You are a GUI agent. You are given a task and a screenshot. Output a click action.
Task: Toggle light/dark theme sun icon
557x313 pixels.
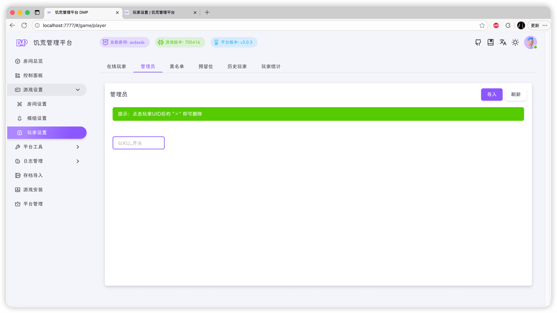pyautogui.click(x=515, y=42)
